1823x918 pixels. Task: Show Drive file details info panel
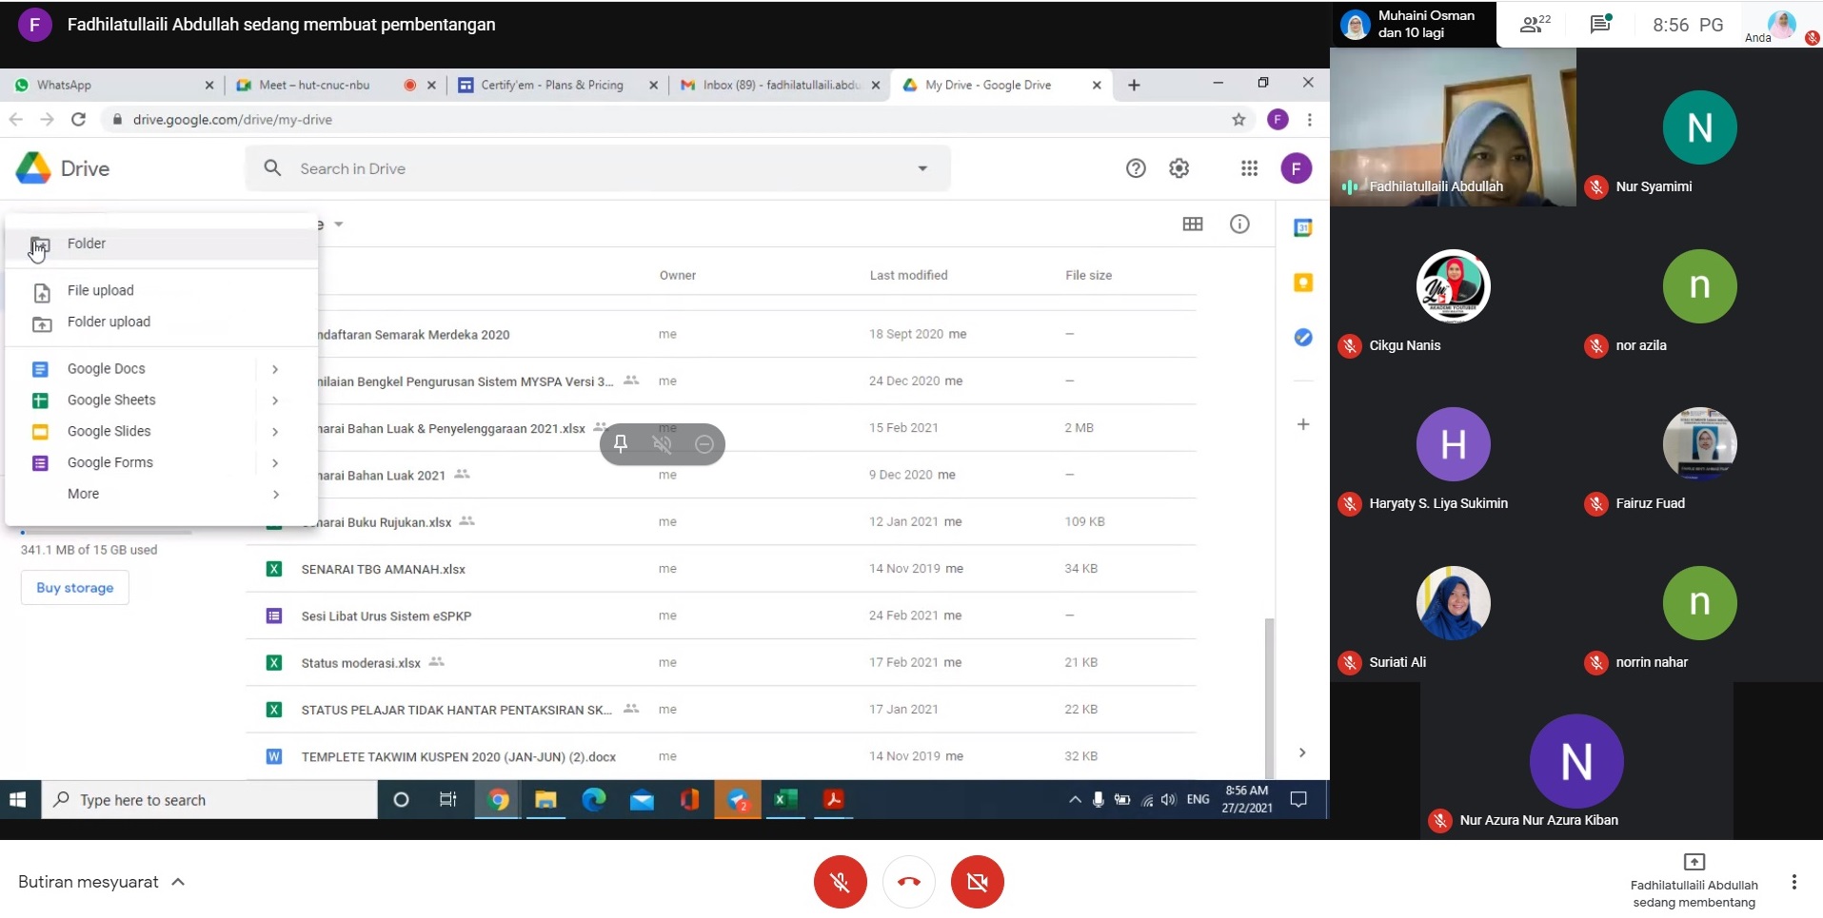pyautogui.click(x=1238, y=225)
